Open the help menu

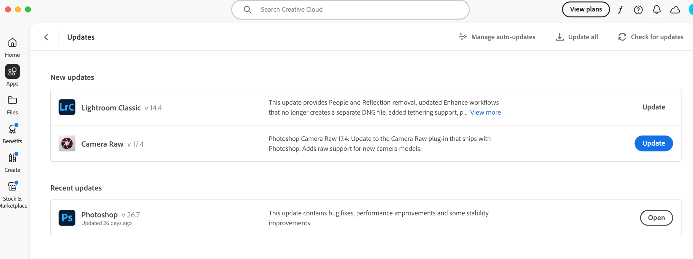coord(639,9)
